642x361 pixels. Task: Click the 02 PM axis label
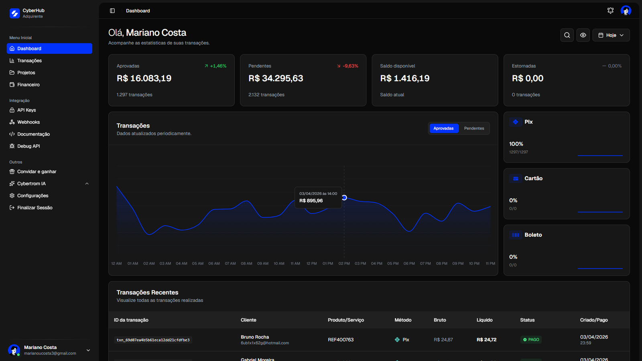(344, 264)
